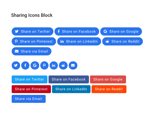
Task: Click the round Facebook share icon
Action: pos(25,65)
